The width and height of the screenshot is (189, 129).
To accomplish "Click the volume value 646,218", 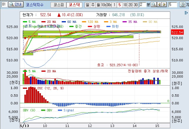I will pyautogui.click(x=119, y=15).
